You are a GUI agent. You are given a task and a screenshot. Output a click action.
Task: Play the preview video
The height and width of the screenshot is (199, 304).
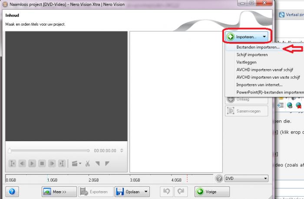32,163
